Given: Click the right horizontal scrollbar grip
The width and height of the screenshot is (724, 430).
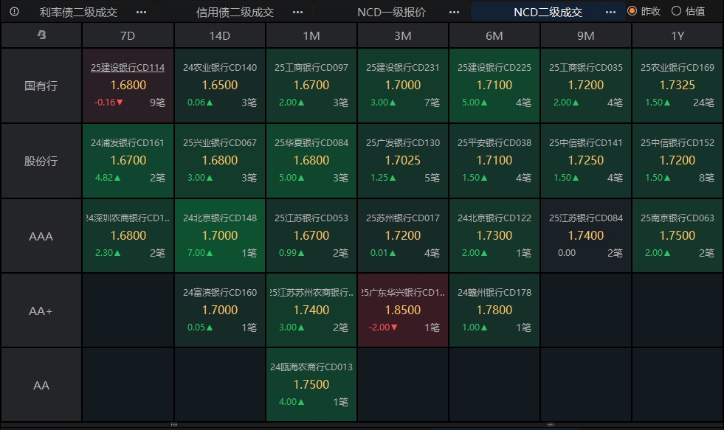Looking at the screenshot, I should coord(551,424).
